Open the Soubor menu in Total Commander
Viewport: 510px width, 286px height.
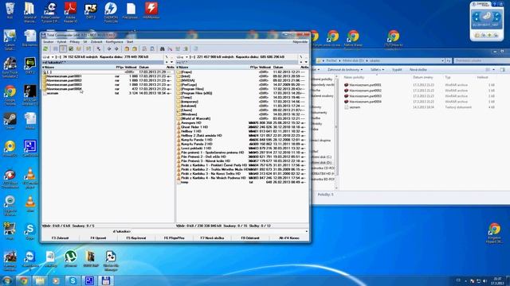pos(48,42)
